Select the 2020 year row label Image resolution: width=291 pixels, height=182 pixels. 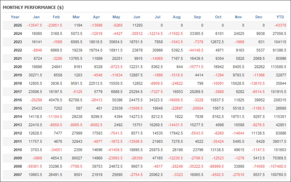[x=18, y=67]
